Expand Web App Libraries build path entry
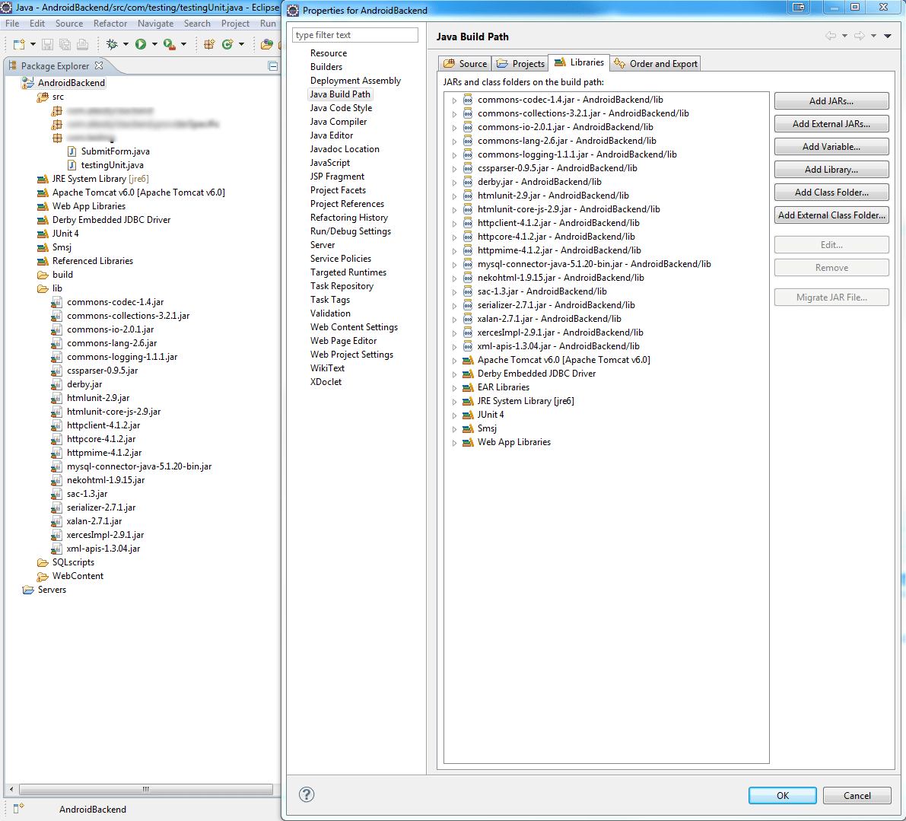906x821 pixels. (x=454, y=443)
